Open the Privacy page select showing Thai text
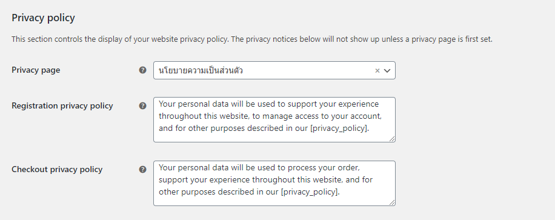 [x=274, y=70]
